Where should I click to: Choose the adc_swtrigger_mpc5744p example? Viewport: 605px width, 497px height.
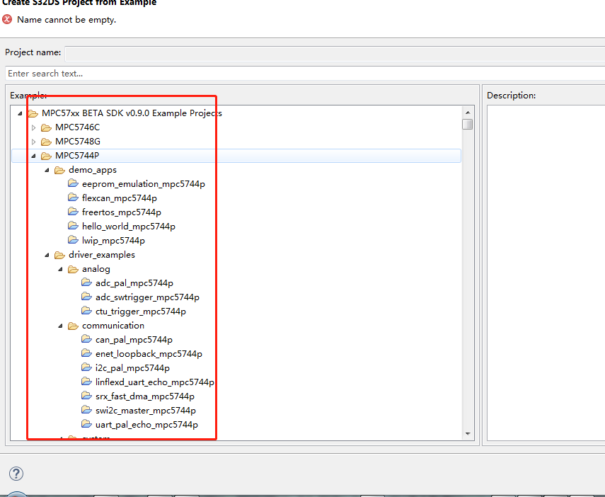(147, 297)
